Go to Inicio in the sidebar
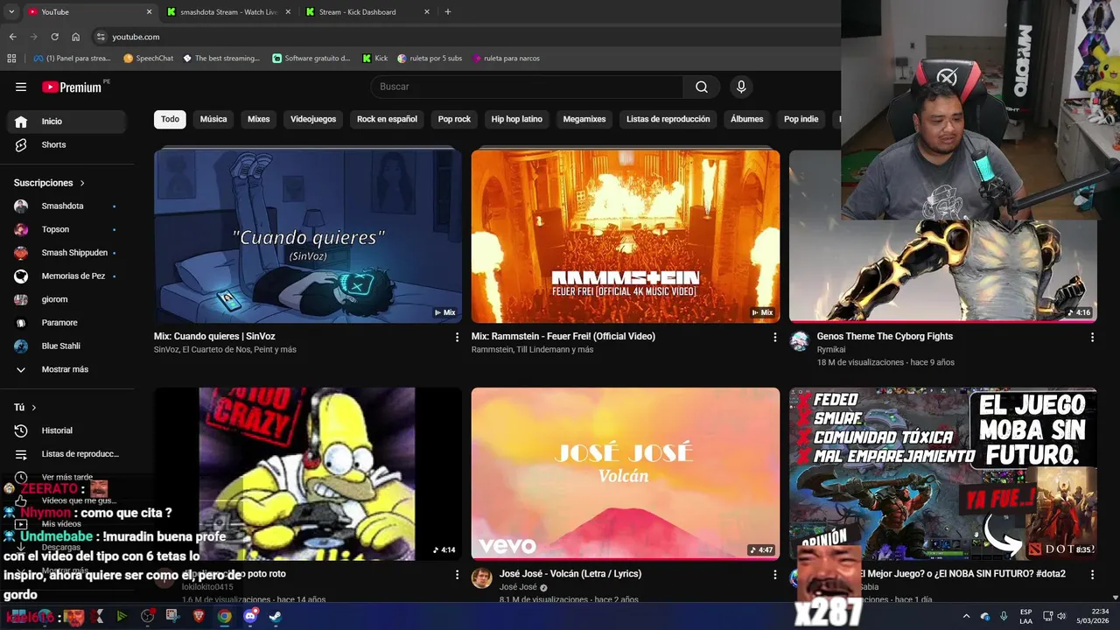 point(66,122)
